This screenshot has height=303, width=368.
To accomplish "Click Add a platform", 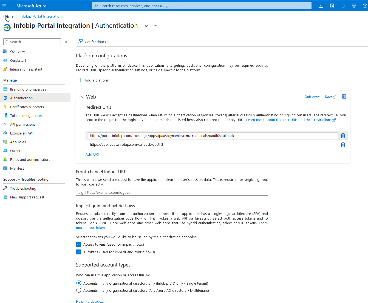I will pos(94,80).
